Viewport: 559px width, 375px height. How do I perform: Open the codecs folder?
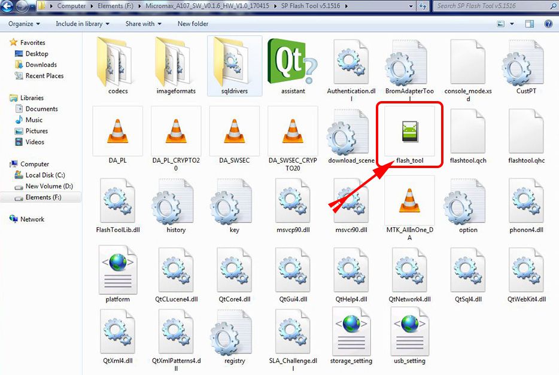click(x=118, y=66)
